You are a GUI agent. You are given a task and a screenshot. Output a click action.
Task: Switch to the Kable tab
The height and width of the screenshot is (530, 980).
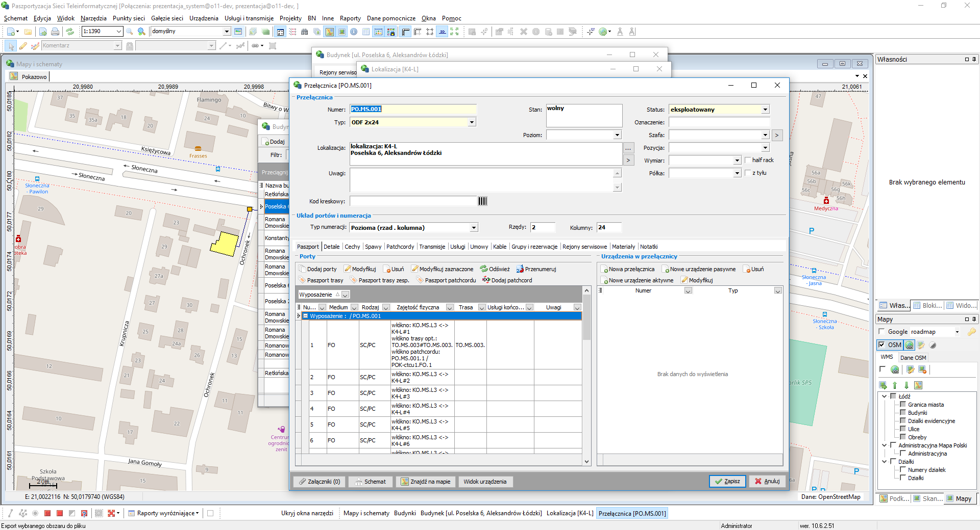point(500,247)
